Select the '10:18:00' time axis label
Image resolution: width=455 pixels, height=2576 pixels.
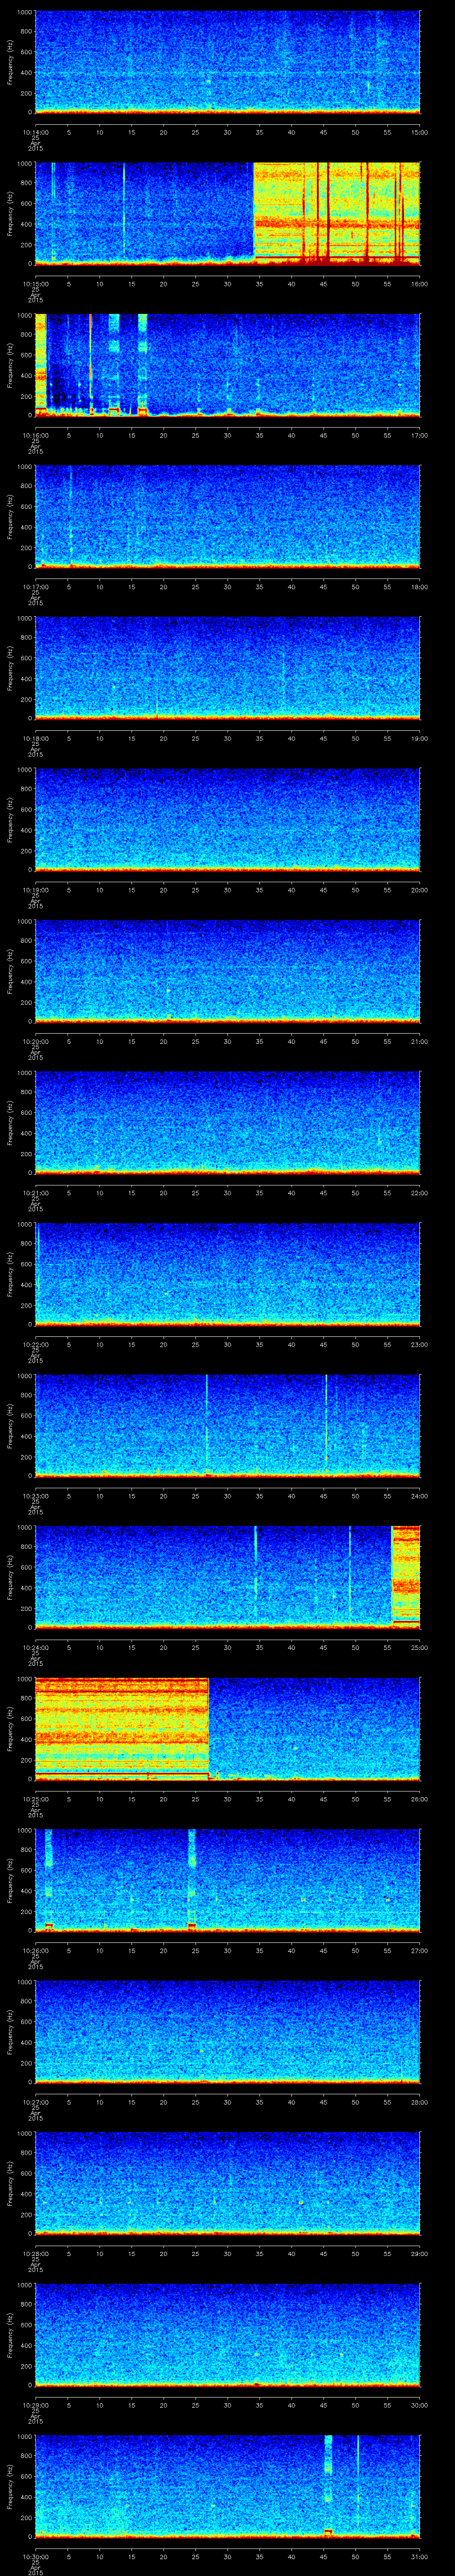click(35, 738)
